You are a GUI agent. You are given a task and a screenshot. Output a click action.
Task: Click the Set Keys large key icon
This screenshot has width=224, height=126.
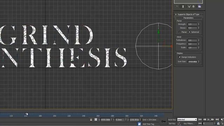(163, 121)
